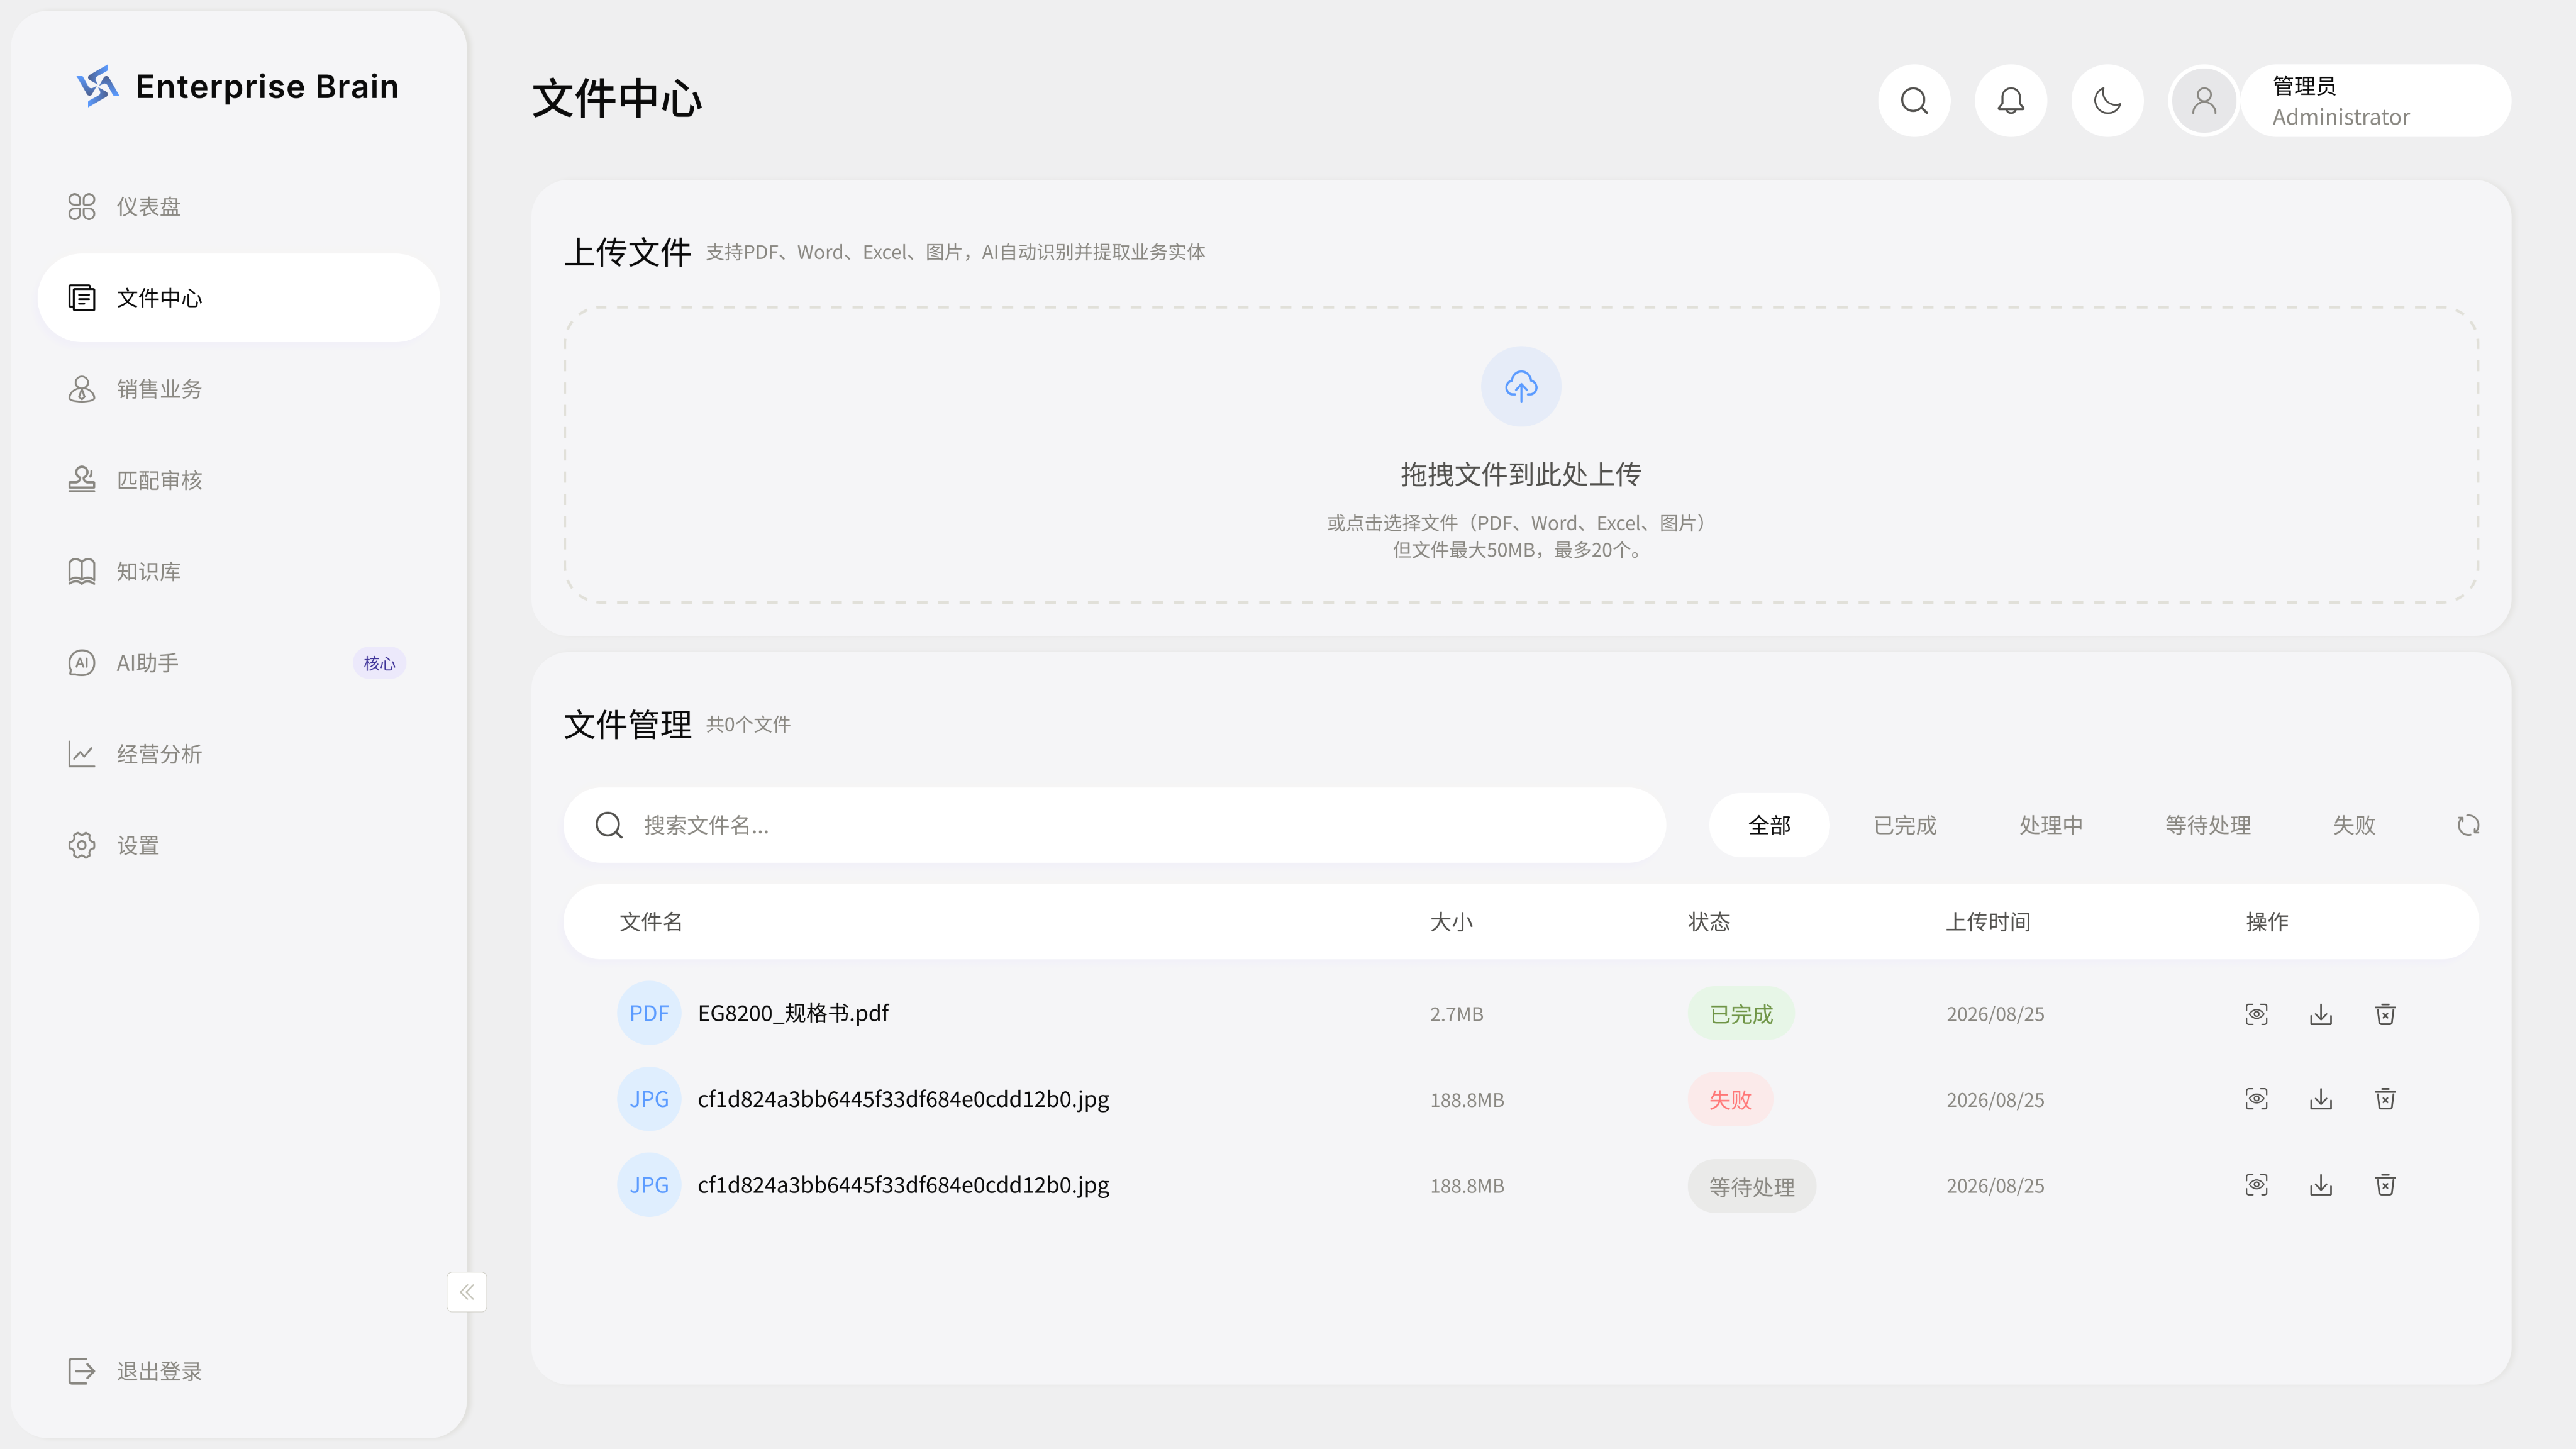
Task: Preview the failed JPG file
Action: (2256, 1099)
